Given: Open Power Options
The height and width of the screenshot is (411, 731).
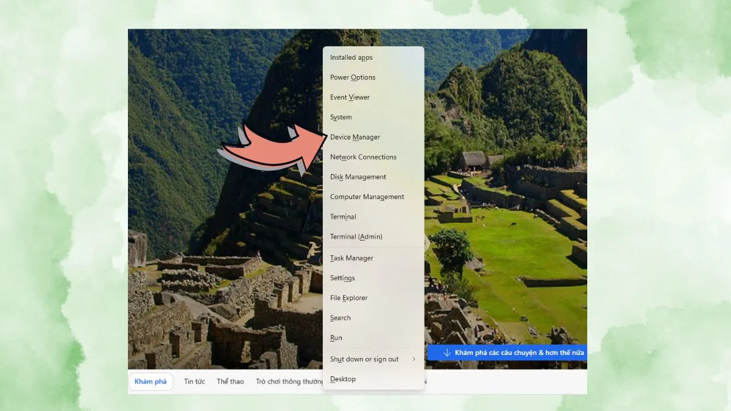Looking at the screenshot, I should (352, 77).
